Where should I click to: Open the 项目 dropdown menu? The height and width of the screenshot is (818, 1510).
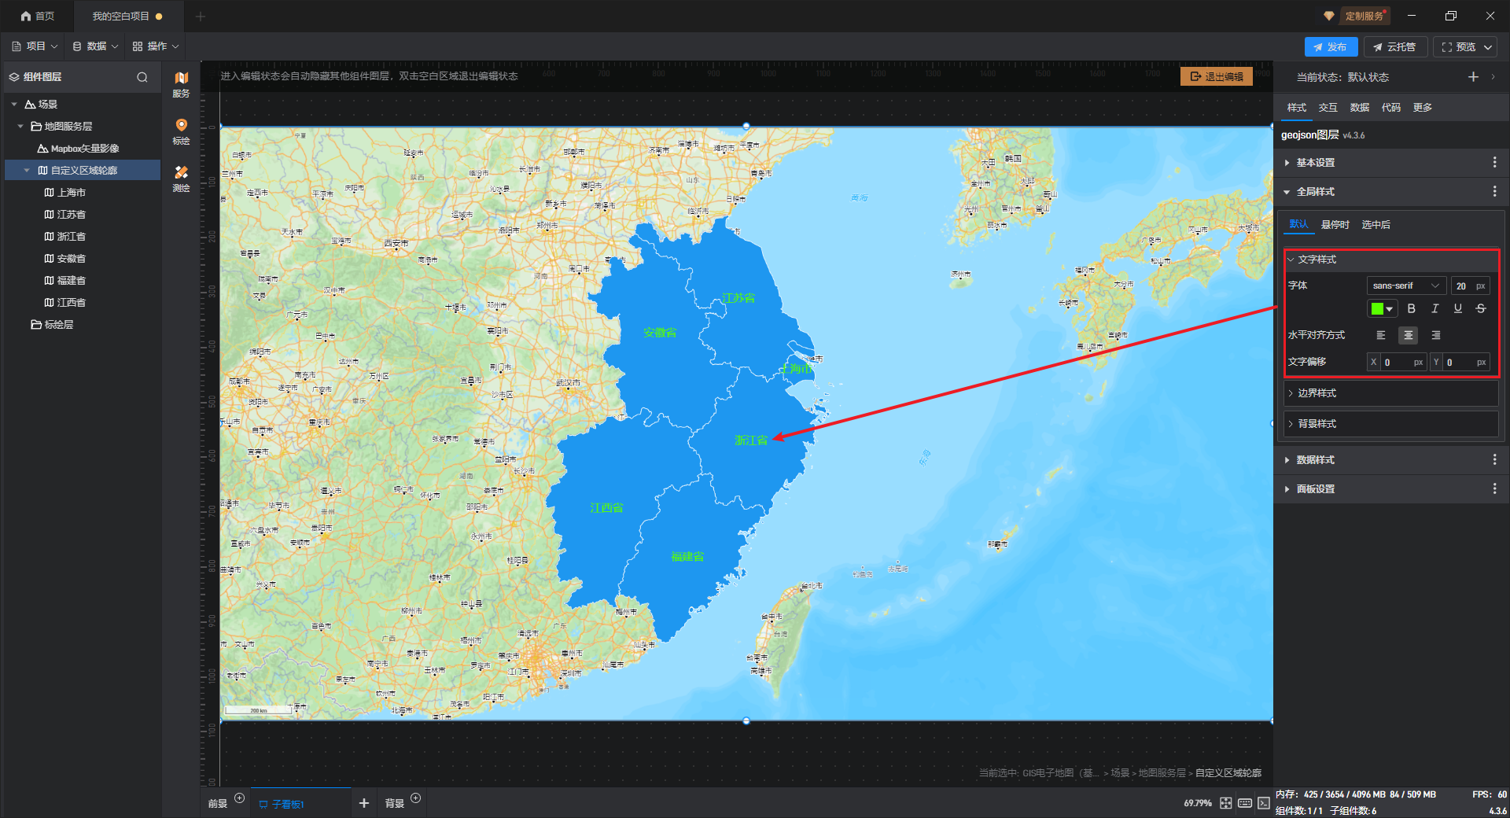35,46
